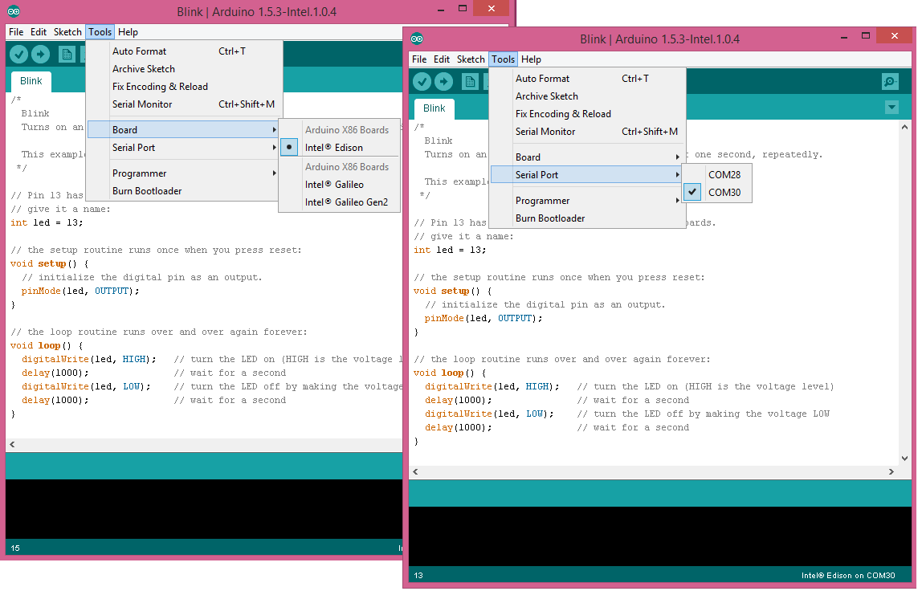The height and width of the screenshot is (591, 918).
Task: Open Edit menu in right window
Action: (x=442, y=59)
